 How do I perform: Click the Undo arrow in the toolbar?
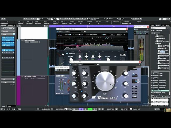(x=2, y=19)
